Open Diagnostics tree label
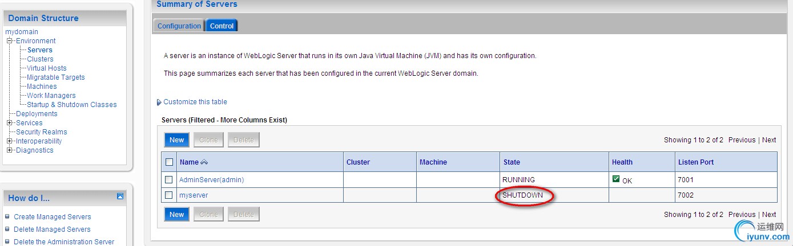The image size is (793, 246). [35, 150]
